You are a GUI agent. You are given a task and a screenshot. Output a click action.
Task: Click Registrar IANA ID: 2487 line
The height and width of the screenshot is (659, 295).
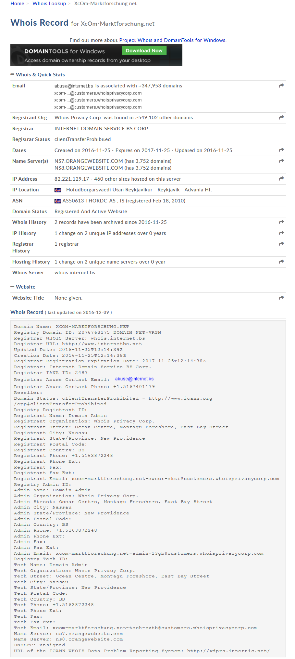pos(51,373)
